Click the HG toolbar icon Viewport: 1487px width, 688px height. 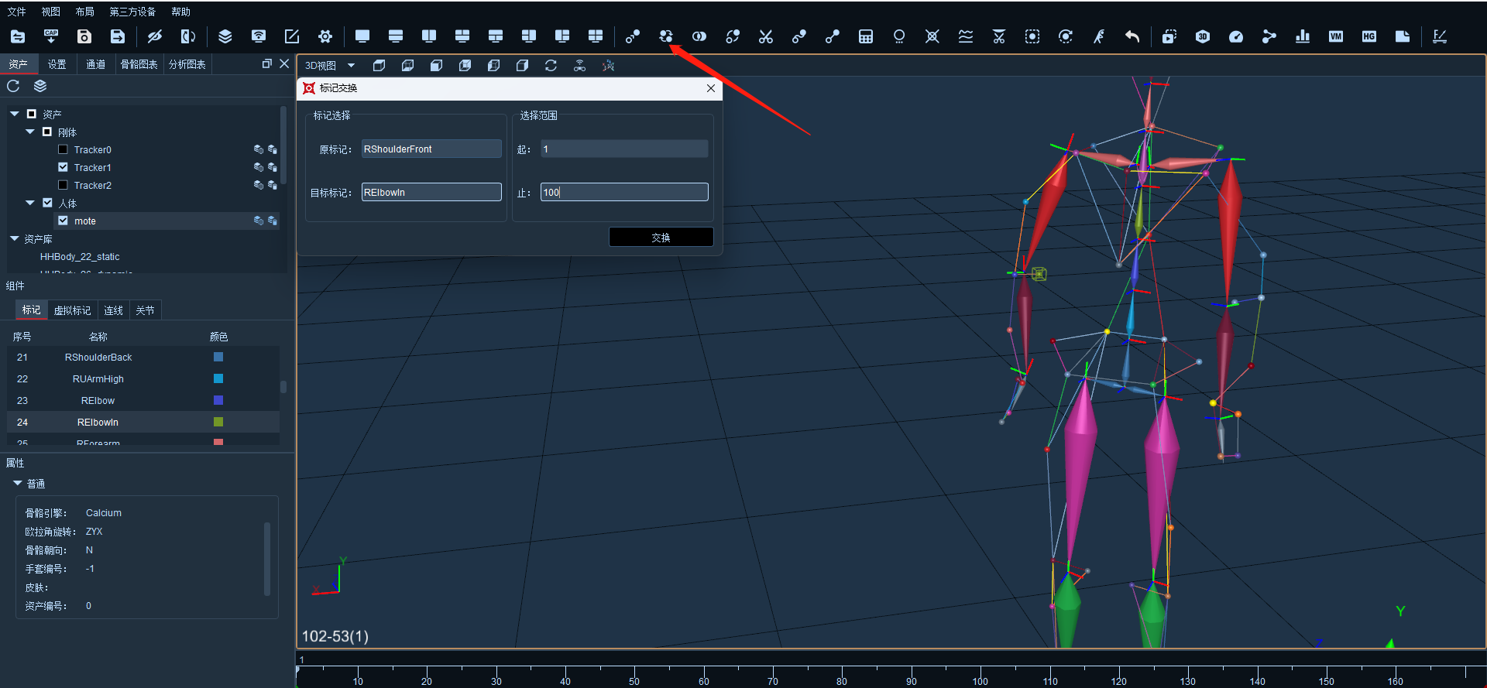pos(1369,36)
